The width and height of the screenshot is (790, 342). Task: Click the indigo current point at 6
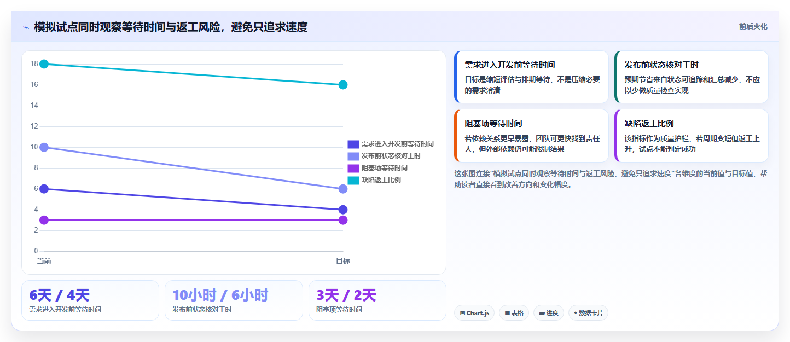pyautogui.click(x=44, y=189)
